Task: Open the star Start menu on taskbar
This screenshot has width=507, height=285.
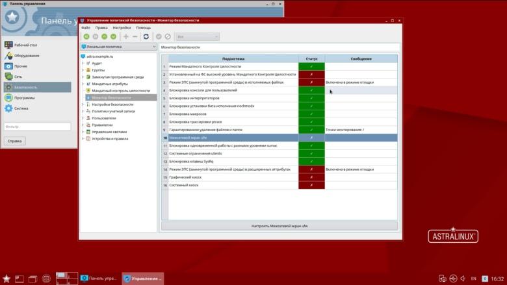Action: (x=6, y=279)
